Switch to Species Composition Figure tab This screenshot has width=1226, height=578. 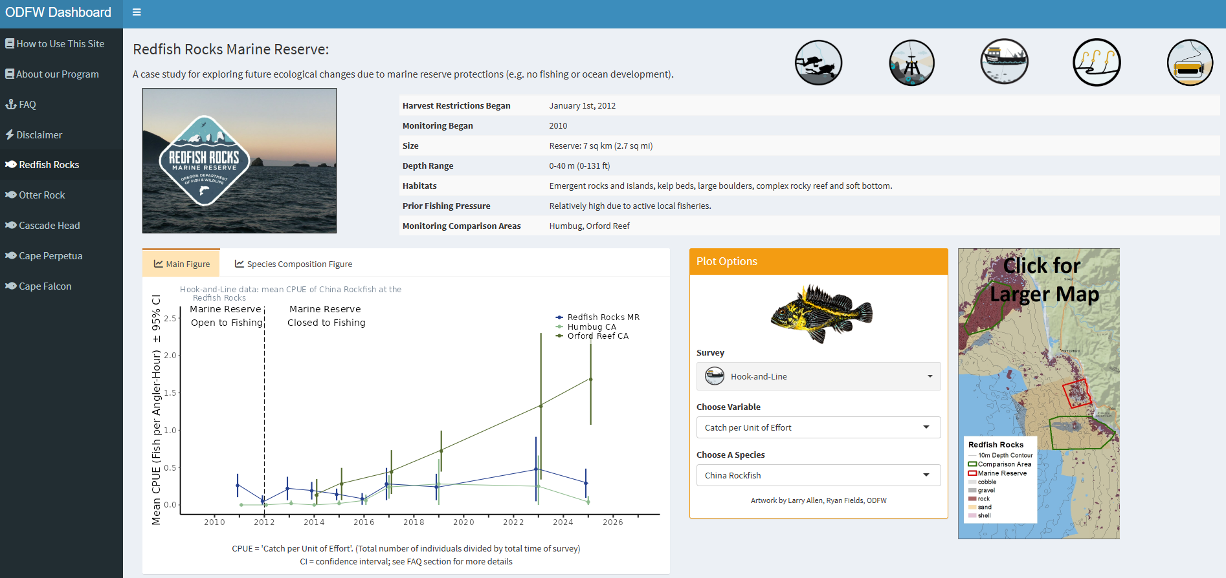pos(293,264)
